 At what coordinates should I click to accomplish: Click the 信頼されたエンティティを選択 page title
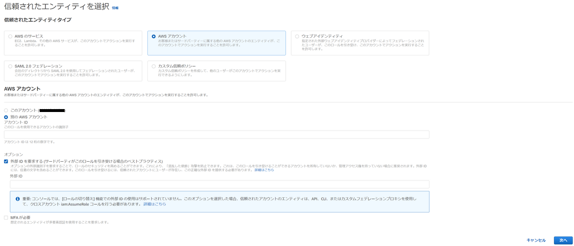56,6
